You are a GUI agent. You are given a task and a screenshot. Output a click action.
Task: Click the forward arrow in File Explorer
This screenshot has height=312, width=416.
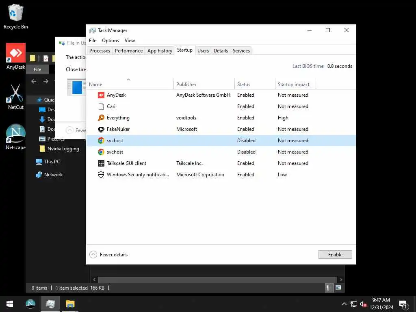pos(46,81)
